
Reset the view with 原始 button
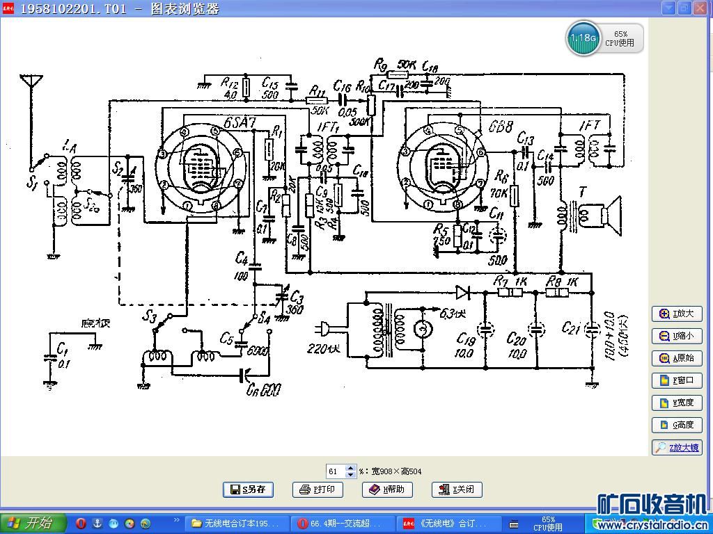pos(676,359)
